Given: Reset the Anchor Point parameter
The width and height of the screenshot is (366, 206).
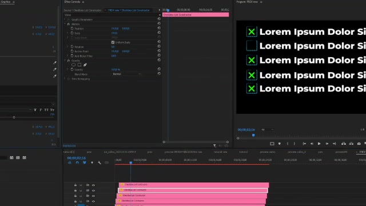Looking at the screenshot, I should (x=159, y=51).
